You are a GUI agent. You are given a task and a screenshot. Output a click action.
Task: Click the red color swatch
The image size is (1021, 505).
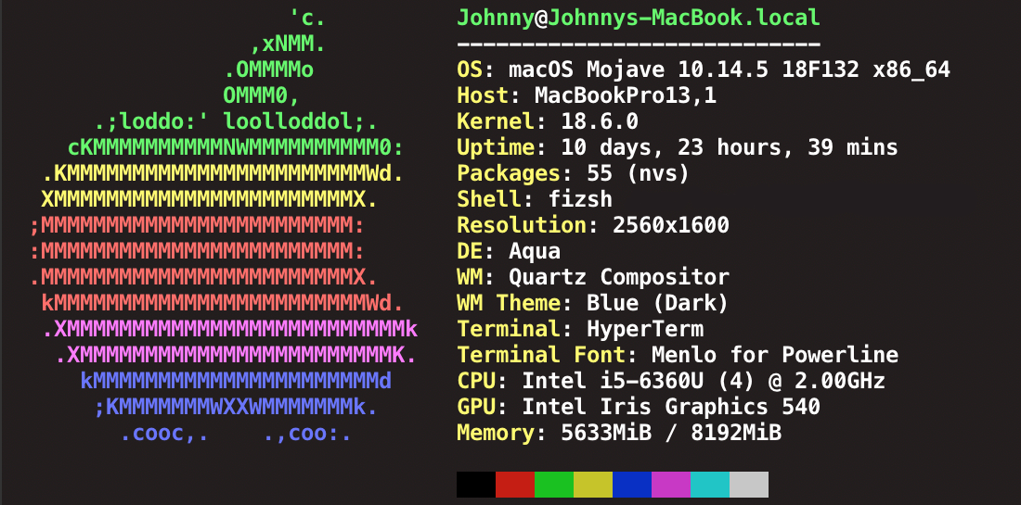[x=515, y=485]
